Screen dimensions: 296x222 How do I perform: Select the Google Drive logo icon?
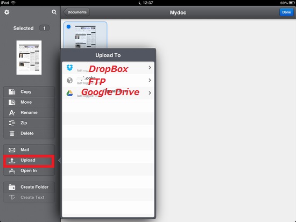pyautogui.click(x=69, y=93)
